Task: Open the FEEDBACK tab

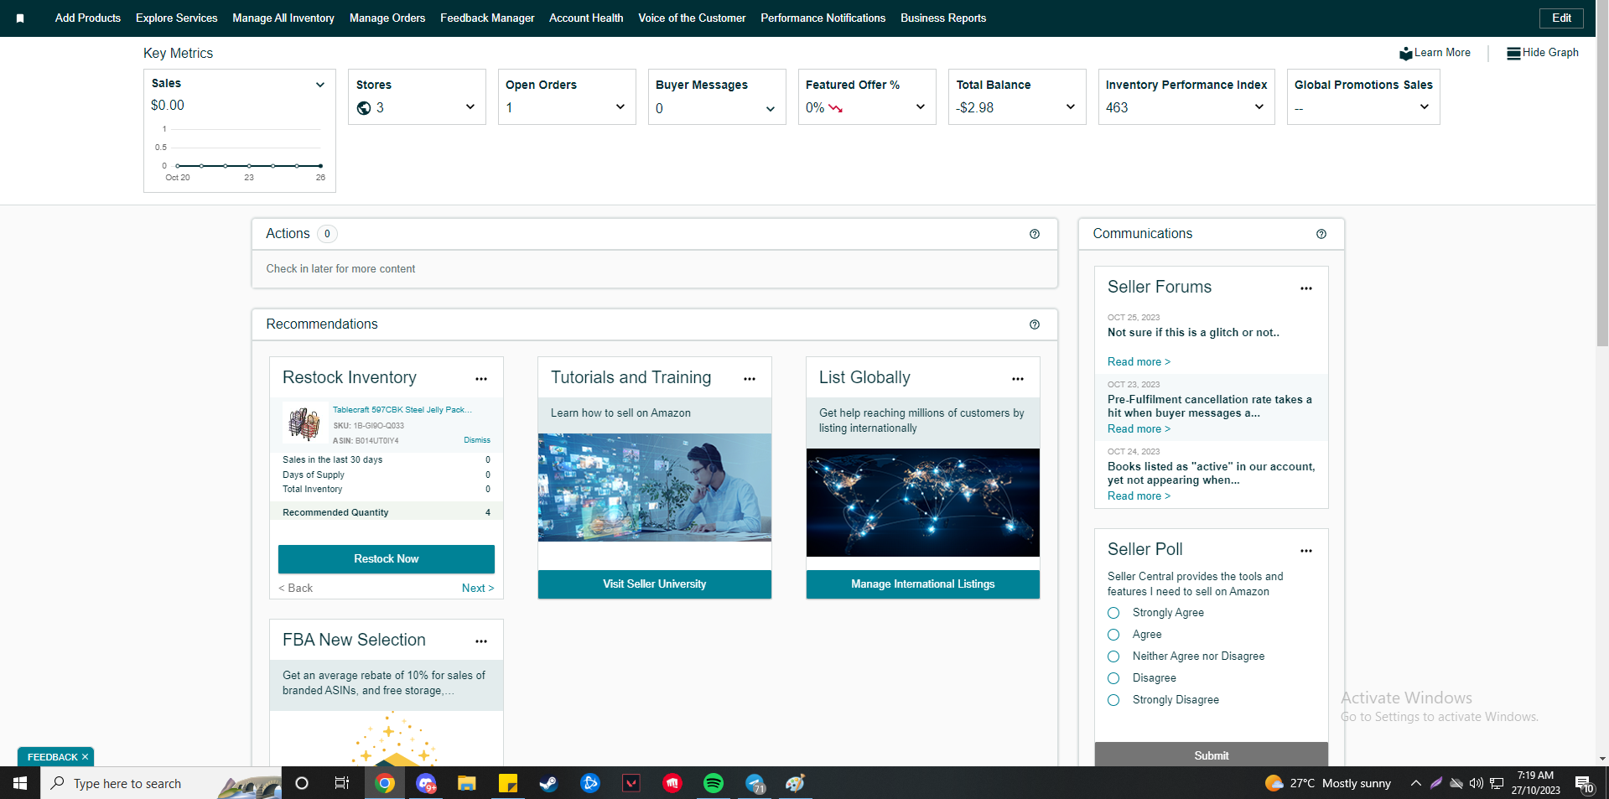Action: (52, 757)
